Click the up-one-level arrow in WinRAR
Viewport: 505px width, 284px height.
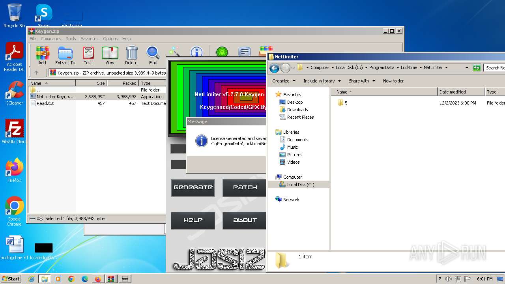pyautogui.click(x=36, y=73)
